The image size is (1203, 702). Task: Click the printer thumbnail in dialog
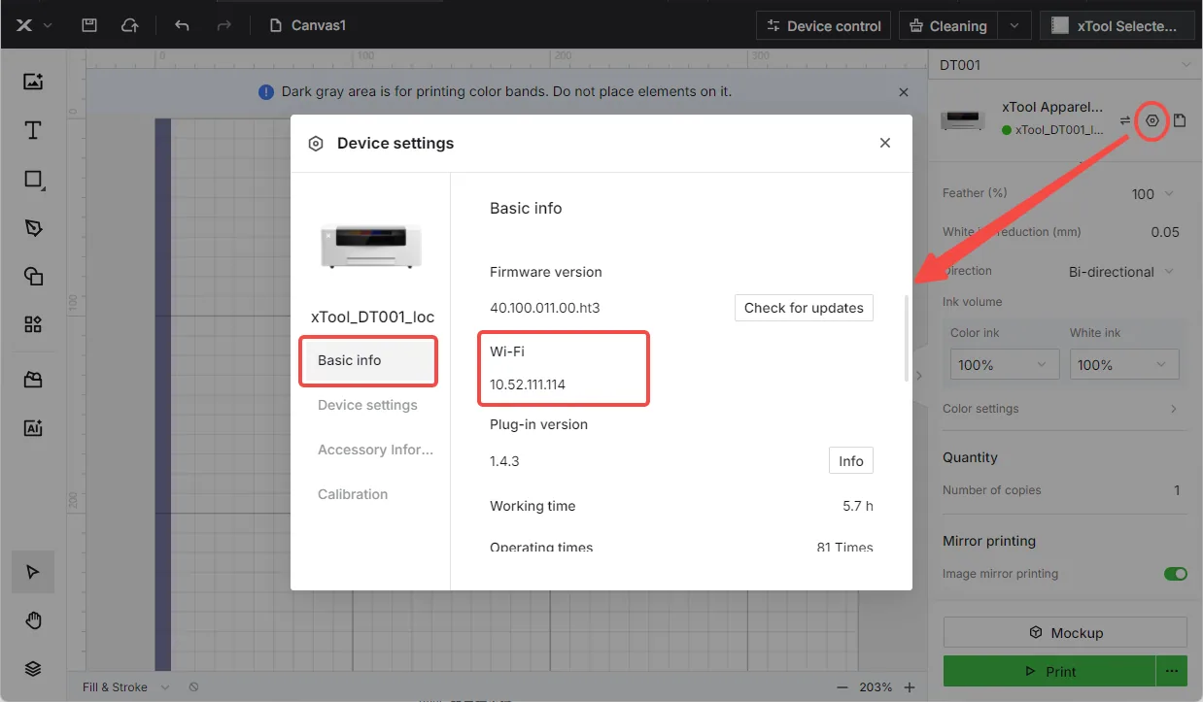(371, 245)
